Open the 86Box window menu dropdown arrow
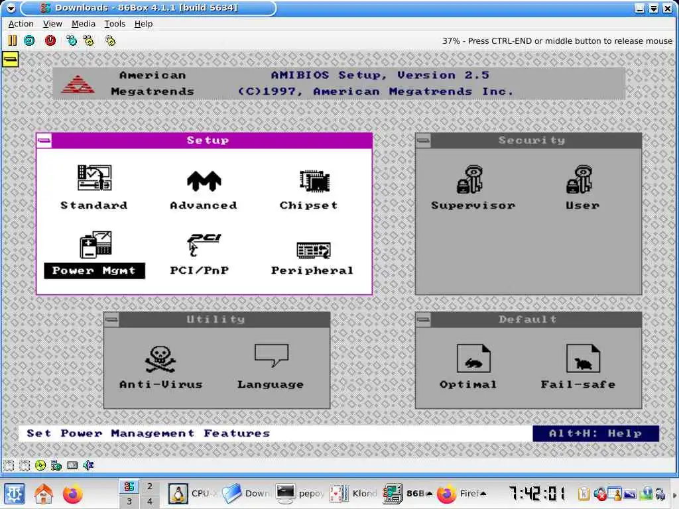 pos(11,8)
